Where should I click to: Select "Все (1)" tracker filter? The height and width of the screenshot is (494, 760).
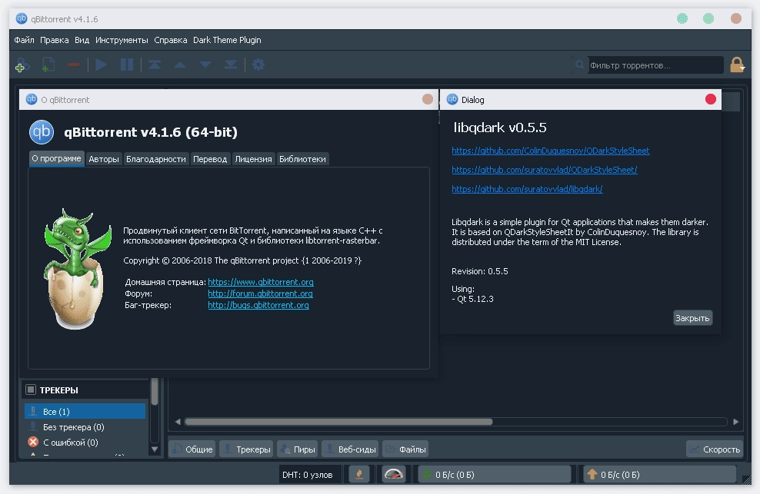85,411
